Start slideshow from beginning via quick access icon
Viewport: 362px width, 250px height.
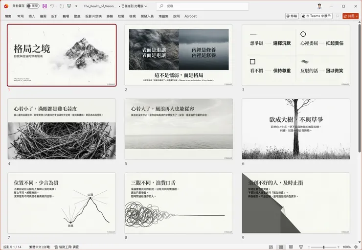(x=69, y=6)
